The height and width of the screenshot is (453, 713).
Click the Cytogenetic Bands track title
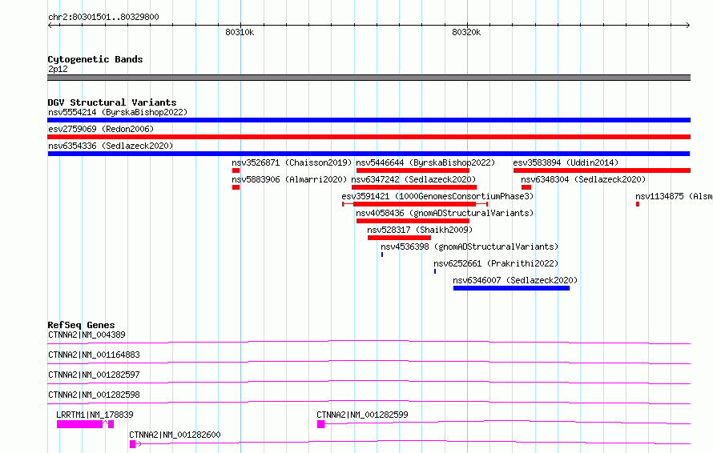coord(95,59)
